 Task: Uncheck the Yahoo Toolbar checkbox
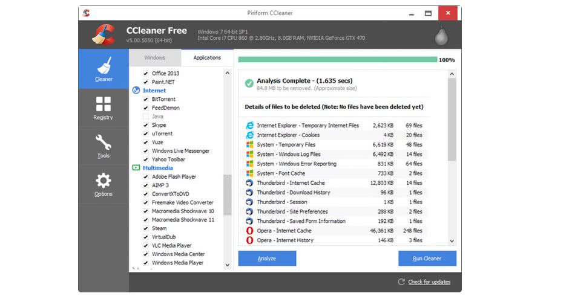click(146, 159)
